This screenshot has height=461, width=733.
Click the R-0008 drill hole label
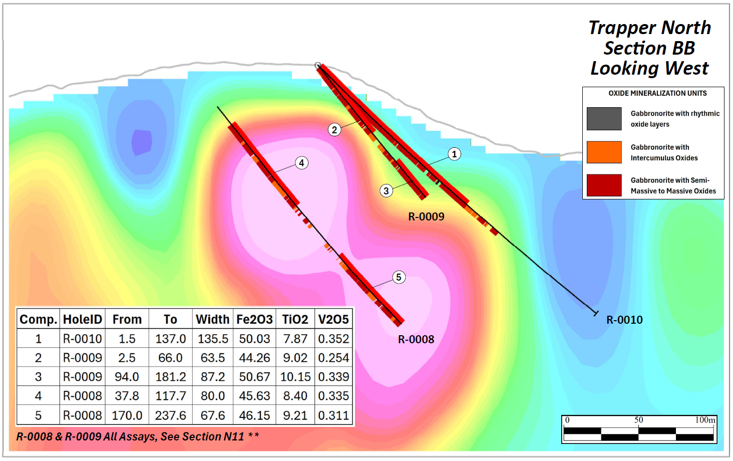coord(416,340)
